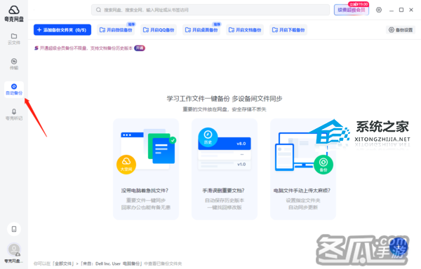Click the blue floating plus button

[399, 247]
